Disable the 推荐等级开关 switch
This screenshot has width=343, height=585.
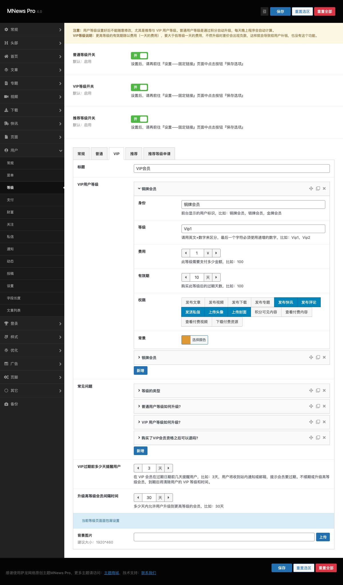139,119
